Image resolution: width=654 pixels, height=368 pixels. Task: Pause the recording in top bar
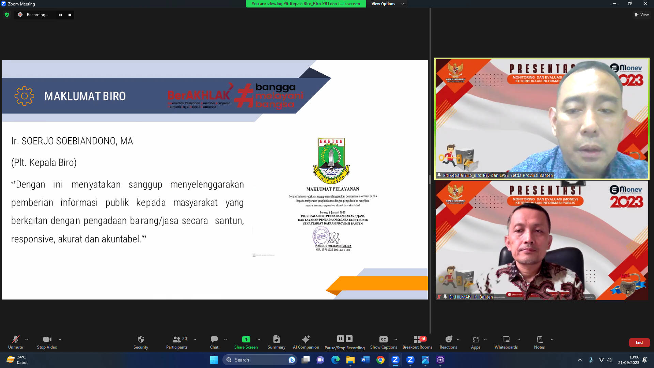tap(61, 15)
